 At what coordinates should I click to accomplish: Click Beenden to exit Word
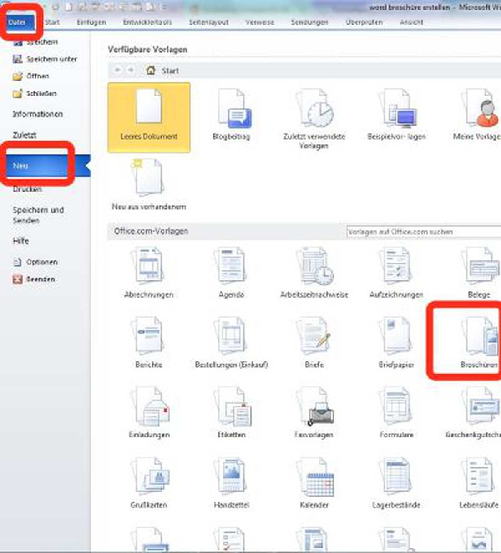click(x=40, y=279)
